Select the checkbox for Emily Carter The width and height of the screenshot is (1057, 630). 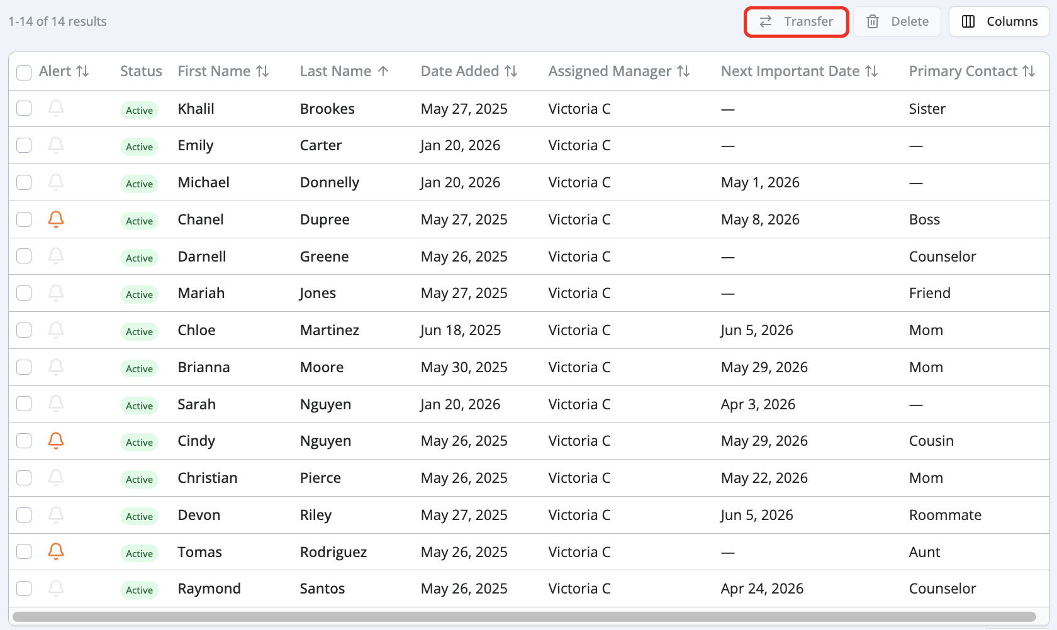tap(24, 145)
